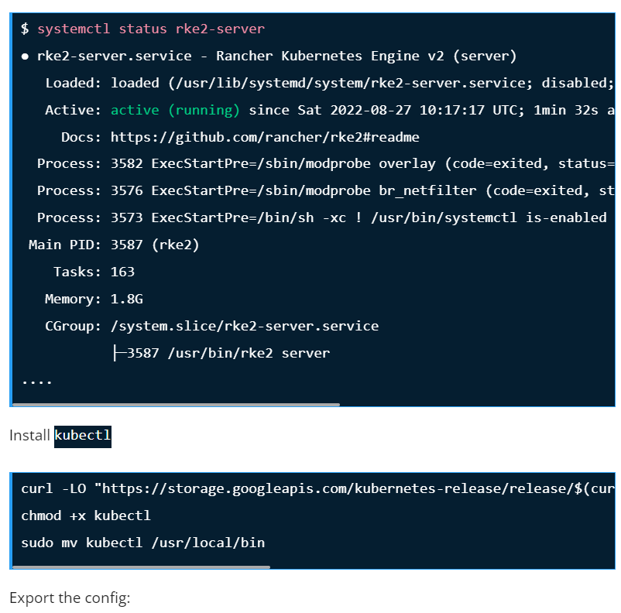
Task: Click the "Export the config:" text
Action: click(70, 598)
